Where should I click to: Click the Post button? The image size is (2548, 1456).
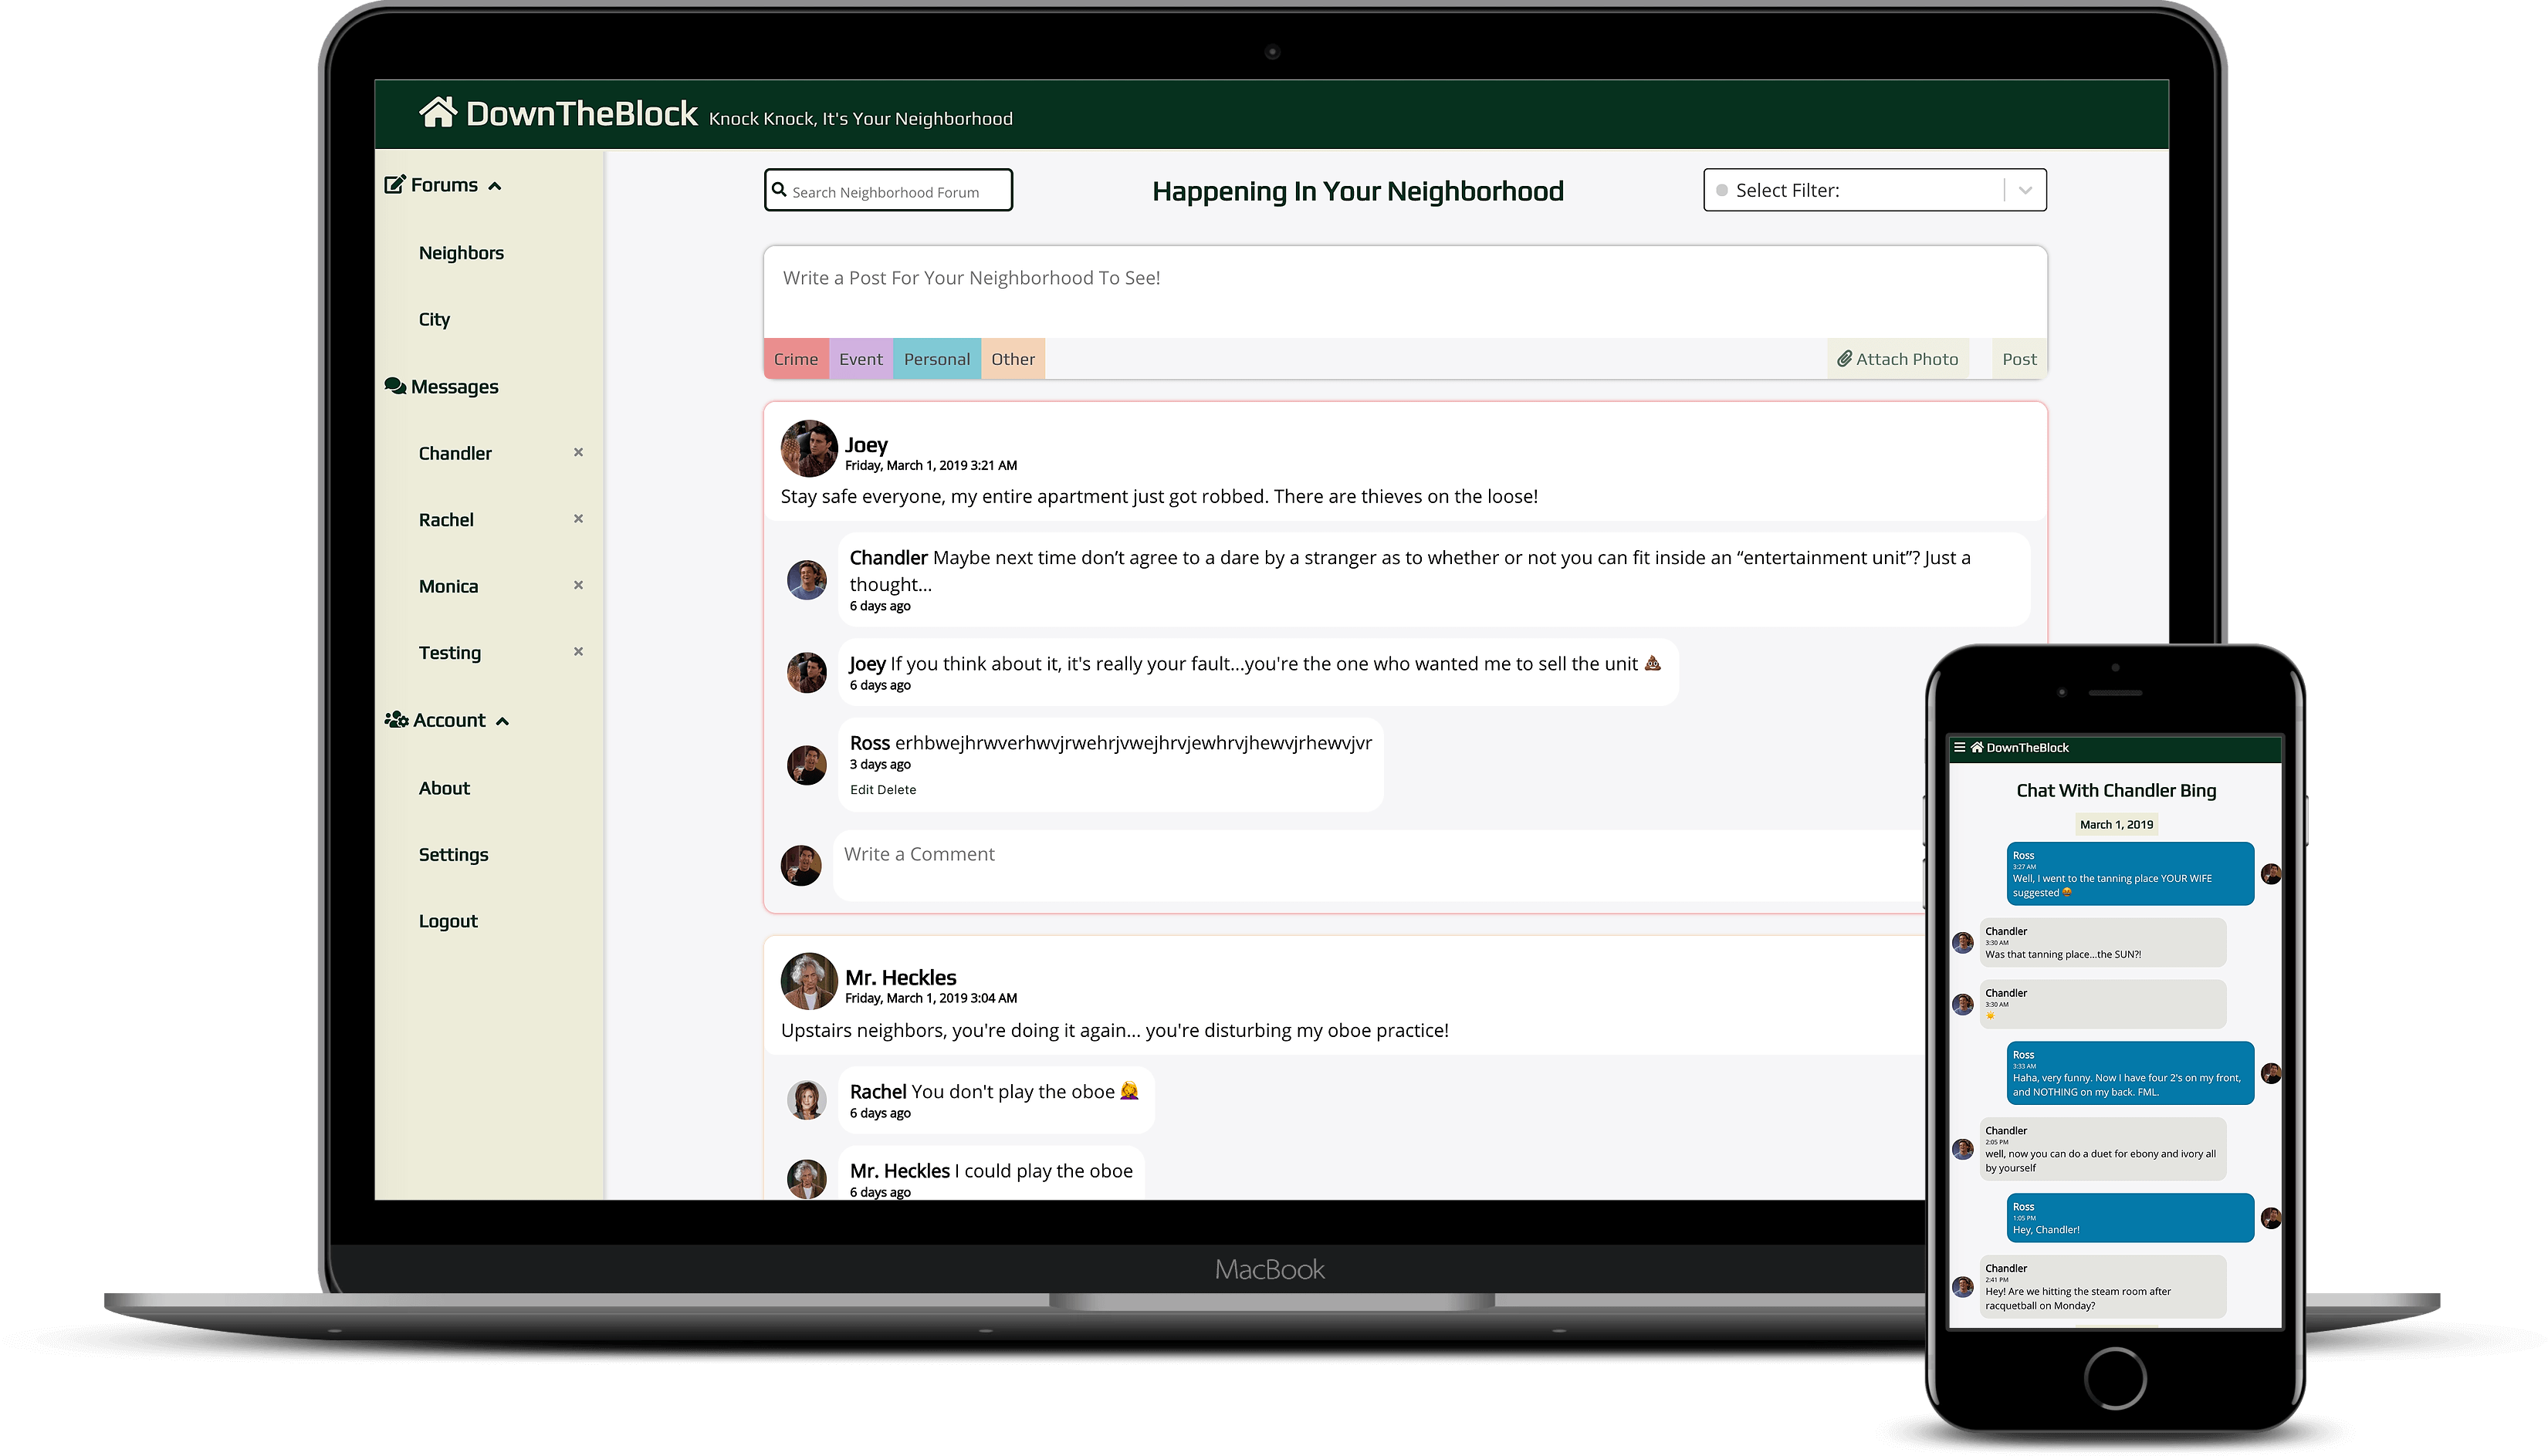[x=2018, y=359]
